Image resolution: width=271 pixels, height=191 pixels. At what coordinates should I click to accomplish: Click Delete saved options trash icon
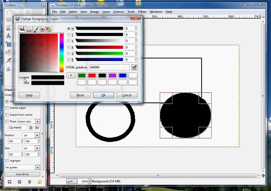(x=30, y=182)
